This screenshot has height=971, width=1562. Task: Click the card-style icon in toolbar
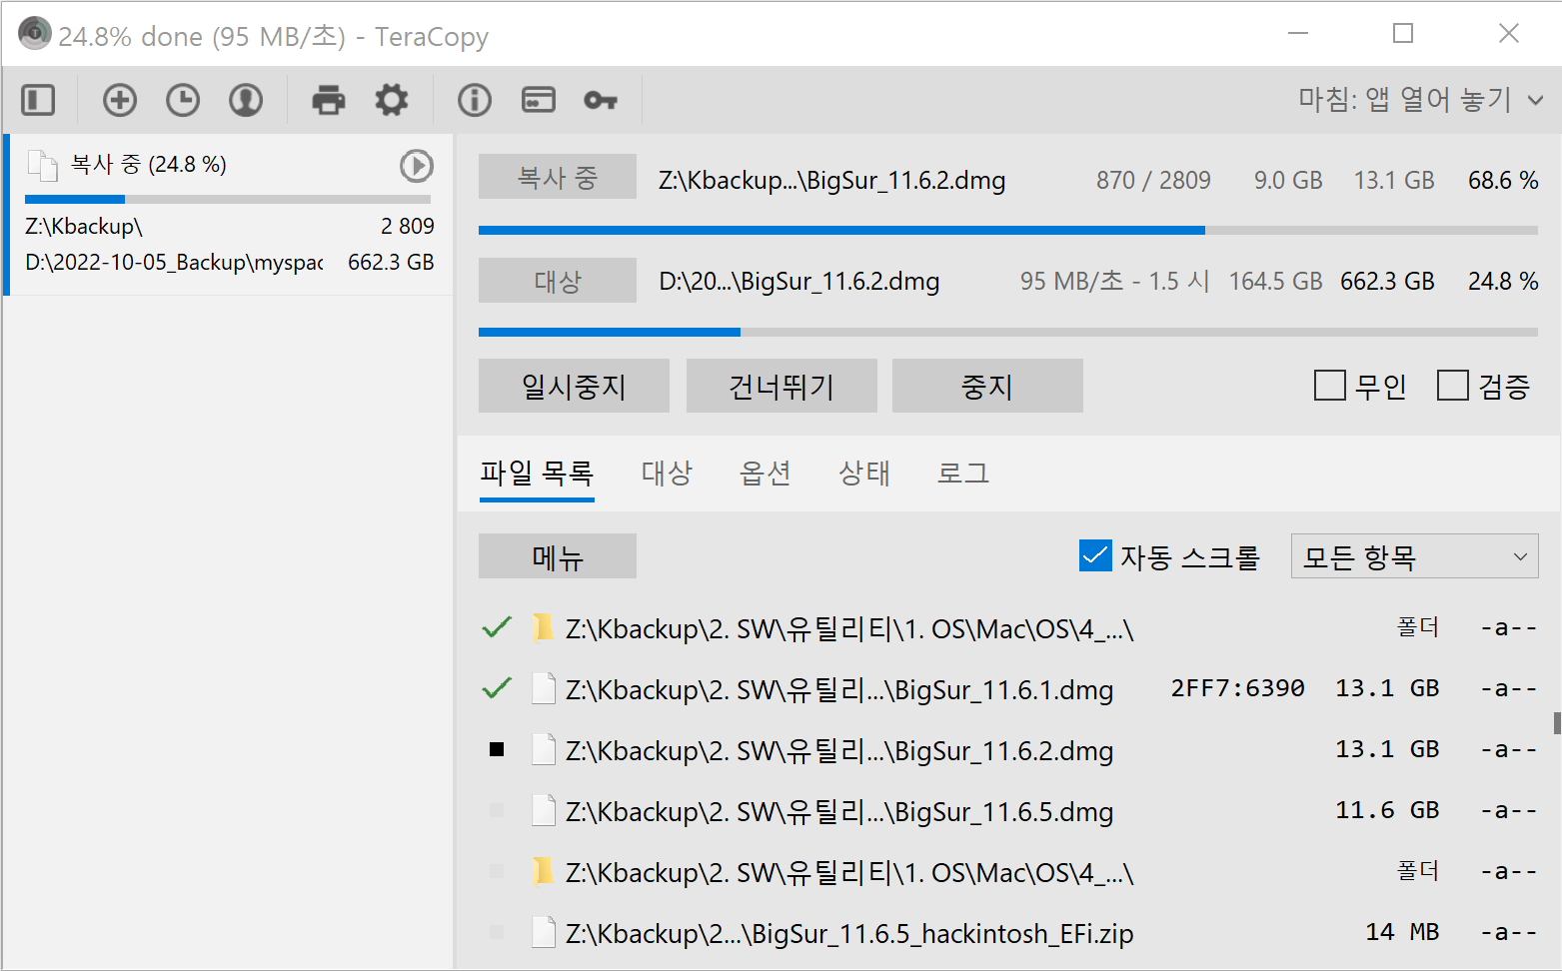point(539,100)
